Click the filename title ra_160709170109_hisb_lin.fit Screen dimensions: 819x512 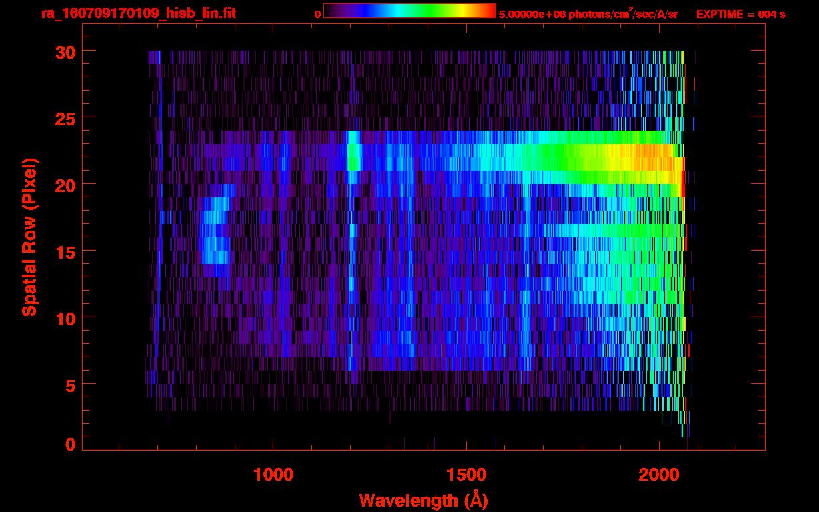[138, 13]
